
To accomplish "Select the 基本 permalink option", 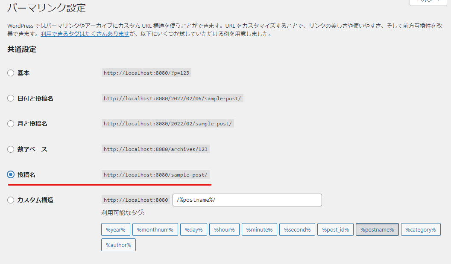I will click(11, 73).
